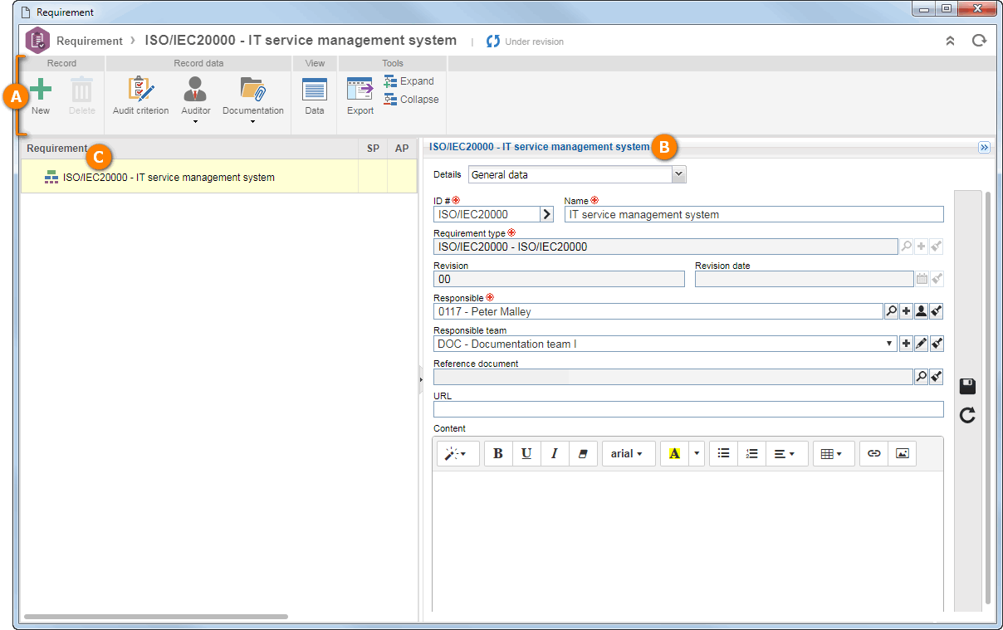The image size is (1003, 630).
Task: Clear the Responsible team field
Action: point(937,344)
